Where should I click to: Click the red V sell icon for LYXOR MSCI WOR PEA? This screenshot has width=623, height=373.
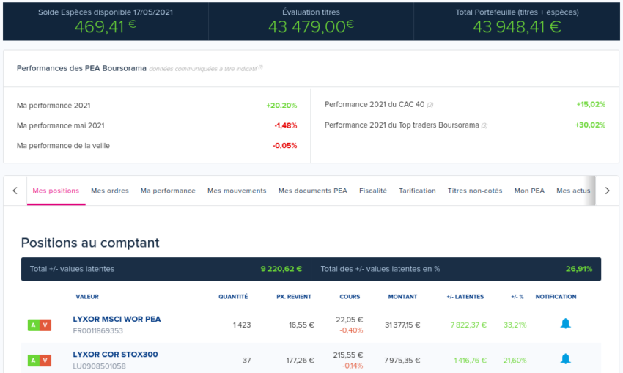click(x=45, y=325)
